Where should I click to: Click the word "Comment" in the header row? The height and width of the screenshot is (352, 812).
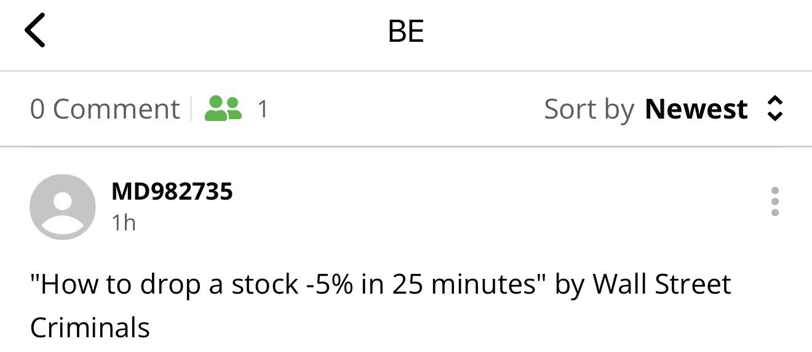point(116,109)
